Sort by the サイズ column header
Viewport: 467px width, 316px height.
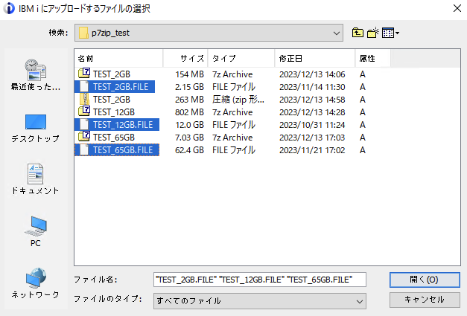pos(185,58)
